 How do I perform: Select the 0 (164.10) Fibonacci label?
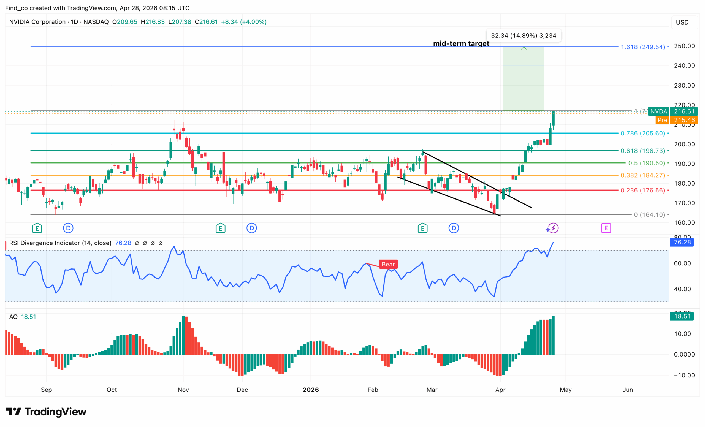[x=649, y=214]
